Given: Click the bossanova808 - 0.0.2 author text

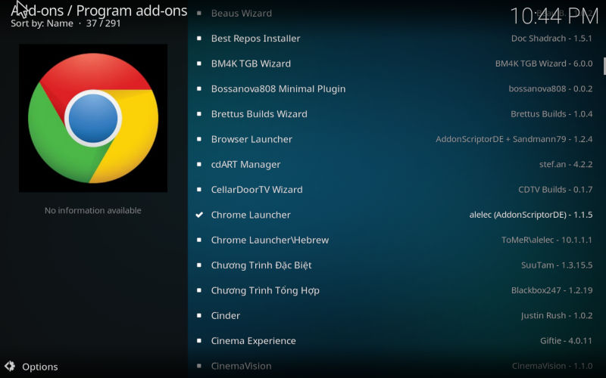Looking at the screenshot, I should click(x=551, y=88).
